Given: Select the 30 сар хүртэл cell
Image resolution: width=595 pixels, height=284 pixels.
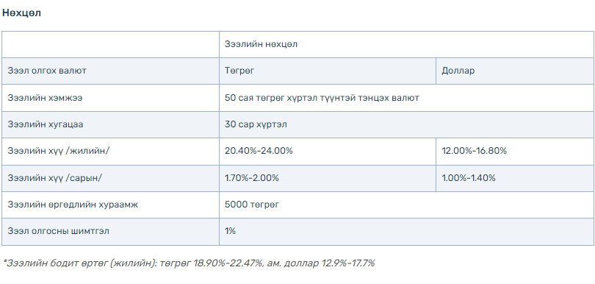Looking at the screenshot, I should tap(406, 124).
